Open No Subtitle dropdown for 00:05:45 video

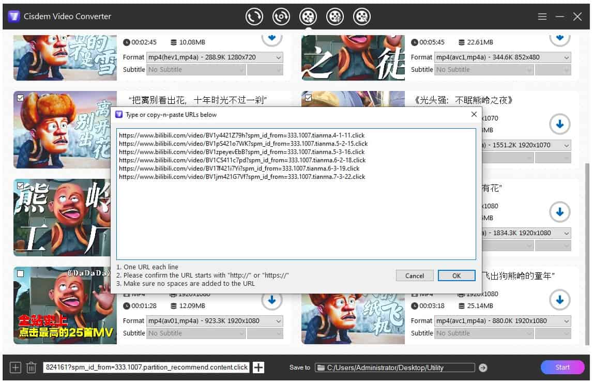(x=484, y=70)
